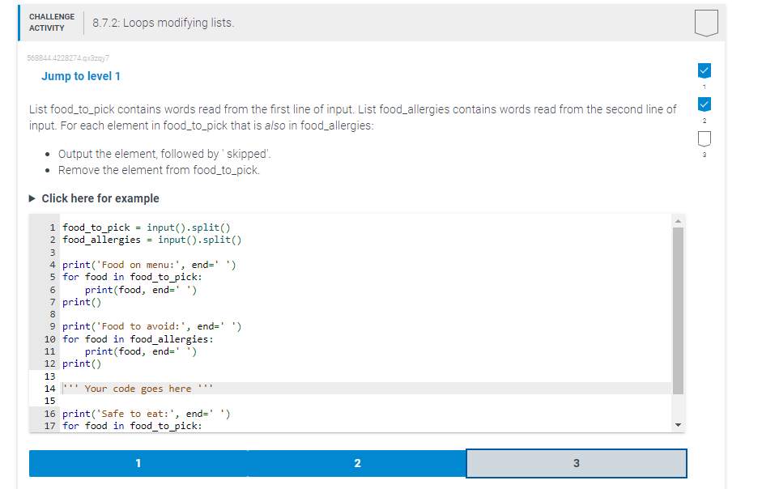Click the code editor scroll up arrow

678,221
